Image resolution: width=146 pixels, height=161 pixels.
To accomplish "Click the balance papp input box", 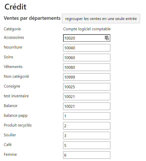I will click(87, 116).
